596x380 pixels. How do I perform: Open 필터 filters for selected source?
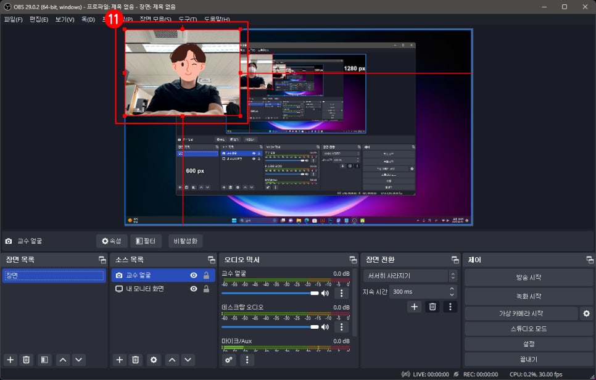(146, 241)
